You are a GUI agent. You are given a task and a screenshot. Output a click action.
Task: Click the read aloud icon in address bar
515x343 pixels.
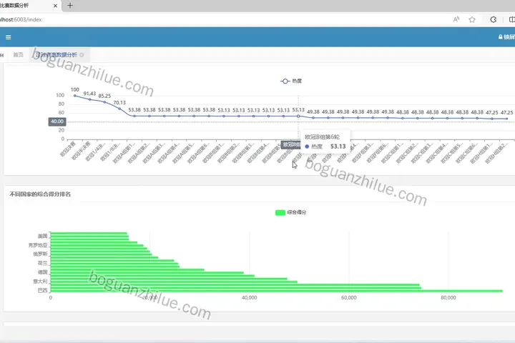coord(456,19)
